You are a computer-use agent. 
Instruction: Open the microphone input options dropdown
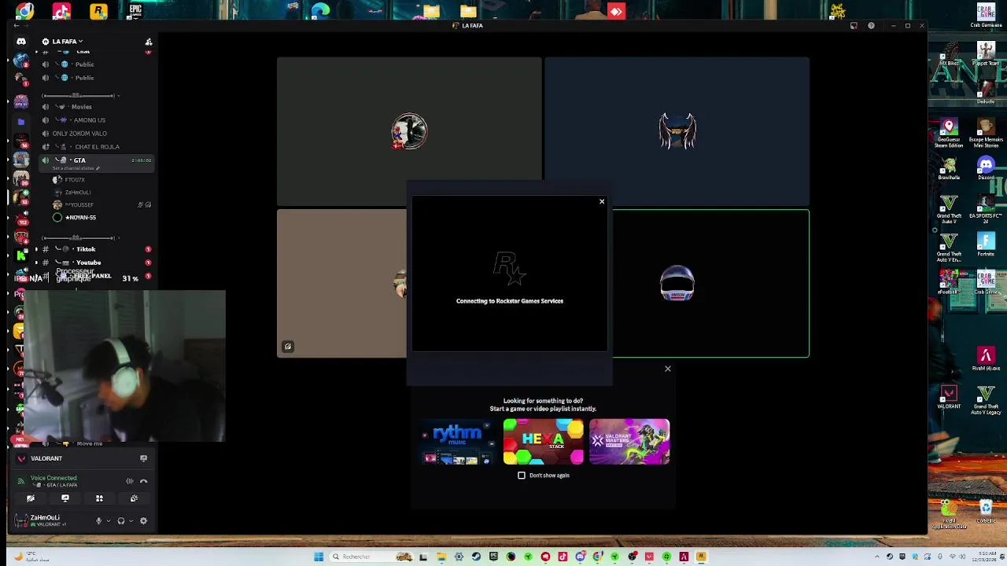[x=108, y=521]
